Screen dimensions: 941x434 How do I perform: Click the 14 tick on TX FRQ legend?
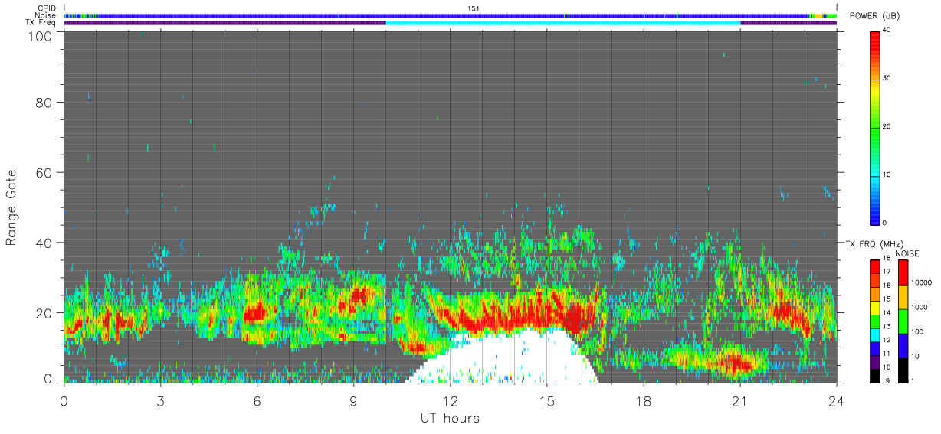886,313
